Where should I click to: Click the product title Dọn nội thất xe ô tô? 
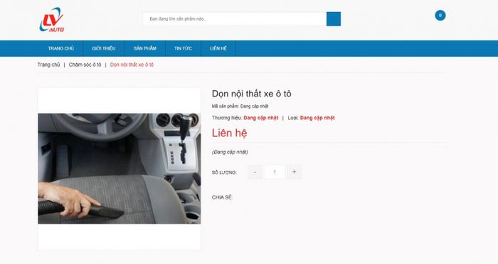pos(252,94)
